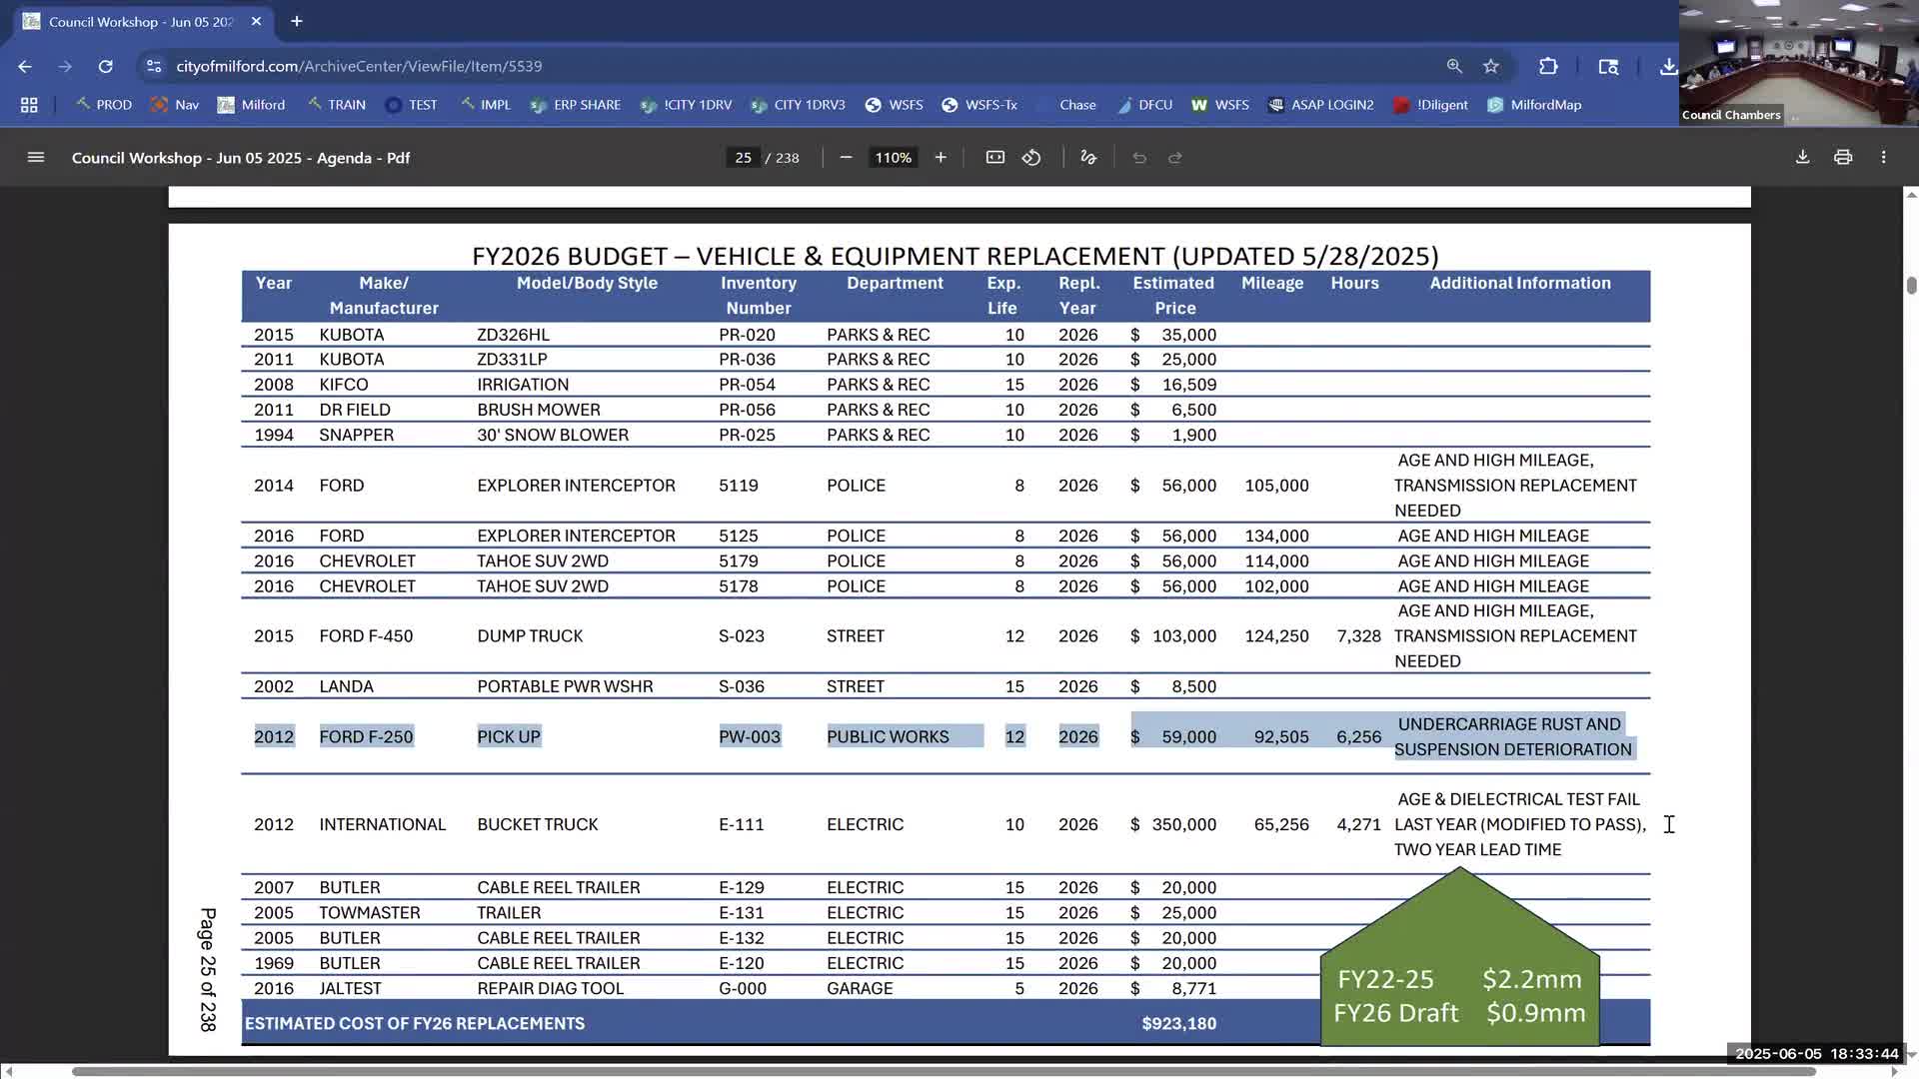This screenshot has height=1079, width=1919.
Task: Rotate the PDF counterclockwise
Action: pos(1031,158)
